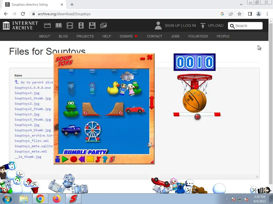Viewport: 273px width, 204px height.
Task: Open the CONTACT menu item
Action: click(x=154, y=36)
